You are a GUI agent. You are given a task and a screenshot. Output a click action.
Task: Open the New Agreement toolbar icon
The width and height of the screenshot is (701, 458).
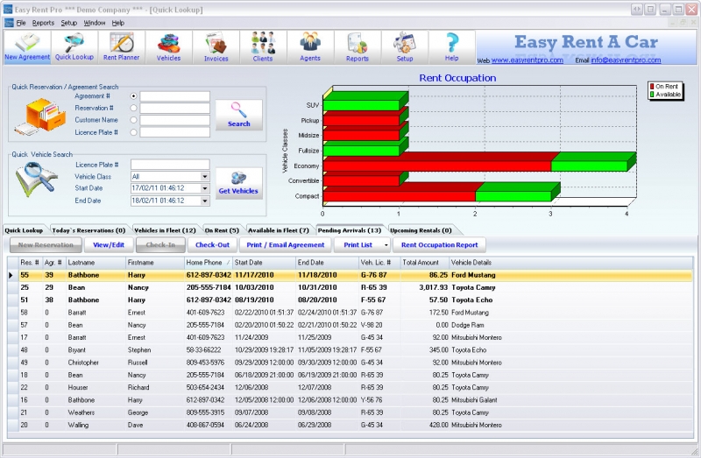click(x=26, y=46)
